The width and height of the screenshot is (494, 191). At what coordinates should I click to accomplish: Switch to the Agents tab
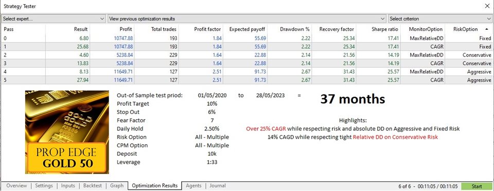[x=194, y=186]
